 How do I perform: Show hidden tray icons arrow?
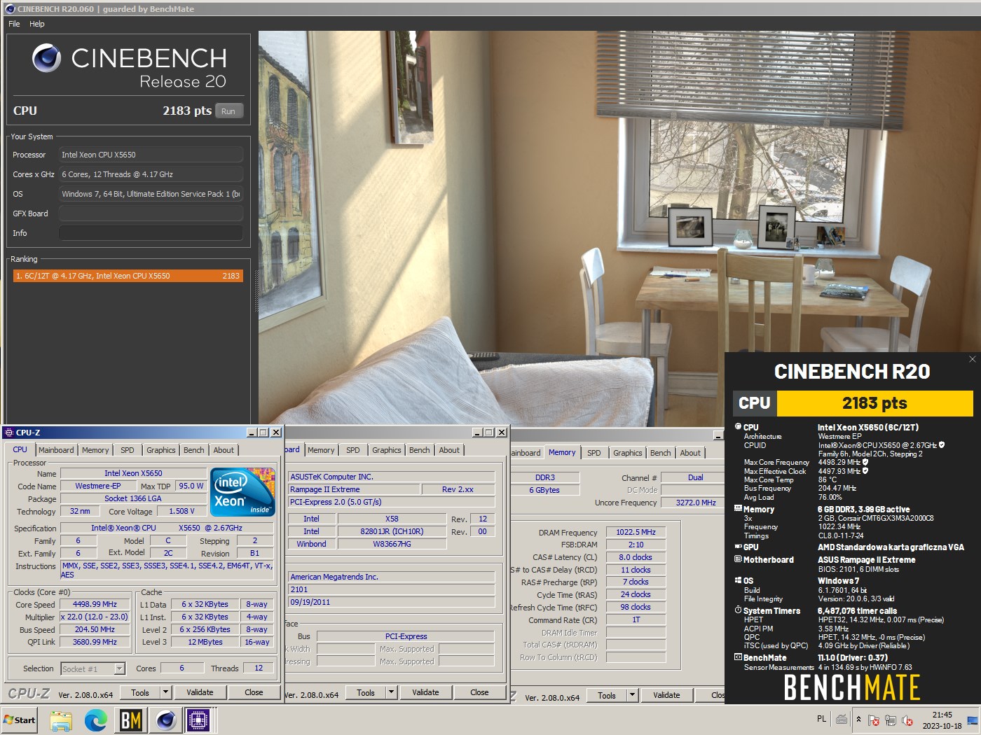pyautogui.click(x=858, y=720)
